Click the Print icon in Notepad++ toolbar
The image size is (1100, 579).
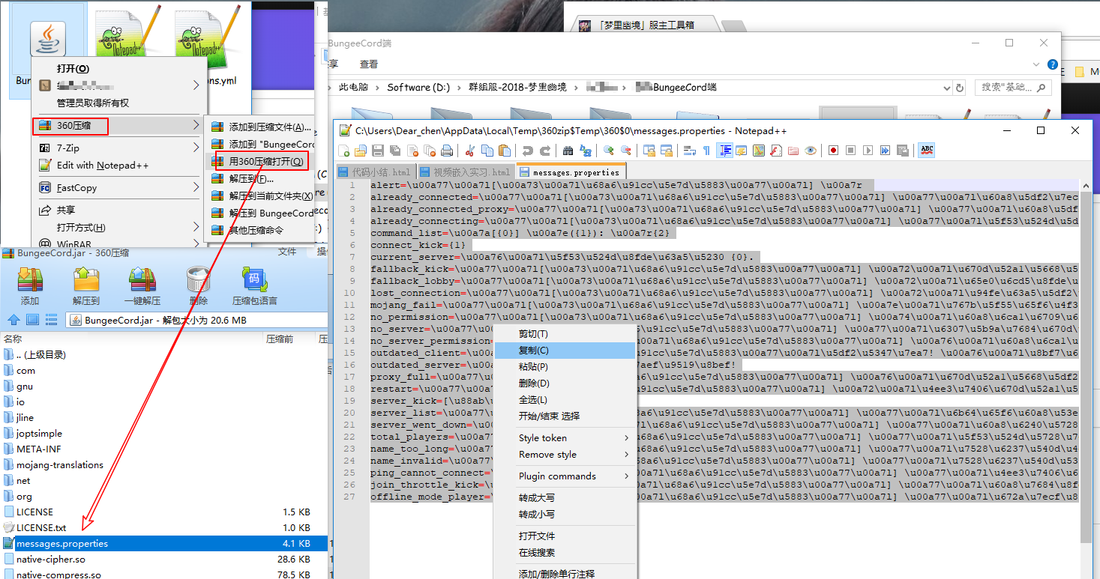pyautogui.click(x=447, y=151)
